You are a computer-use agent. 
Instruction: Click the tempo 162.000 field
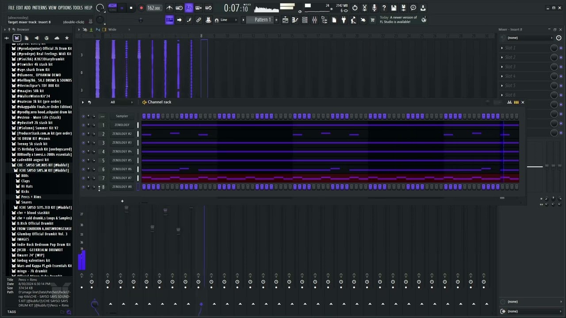[153, 8]
